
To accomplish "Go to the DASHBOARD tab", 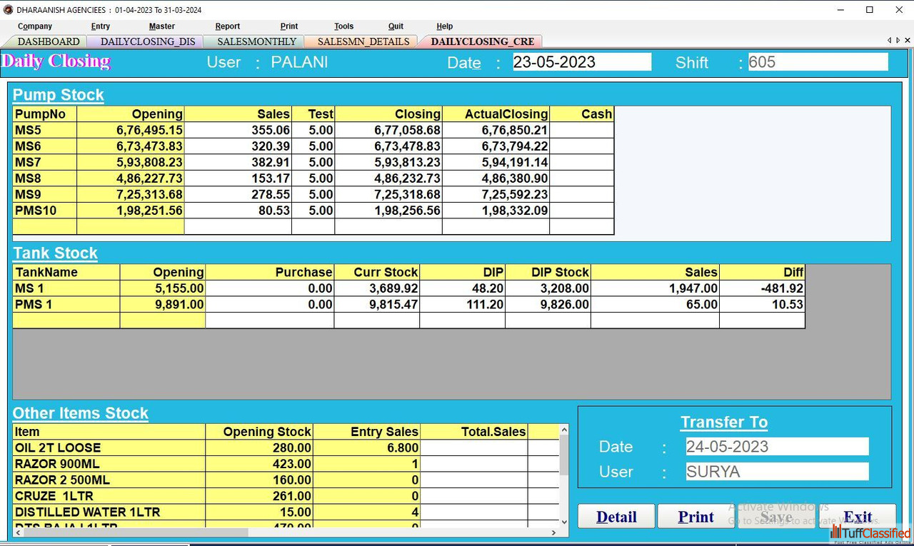I will click(49, 41).
